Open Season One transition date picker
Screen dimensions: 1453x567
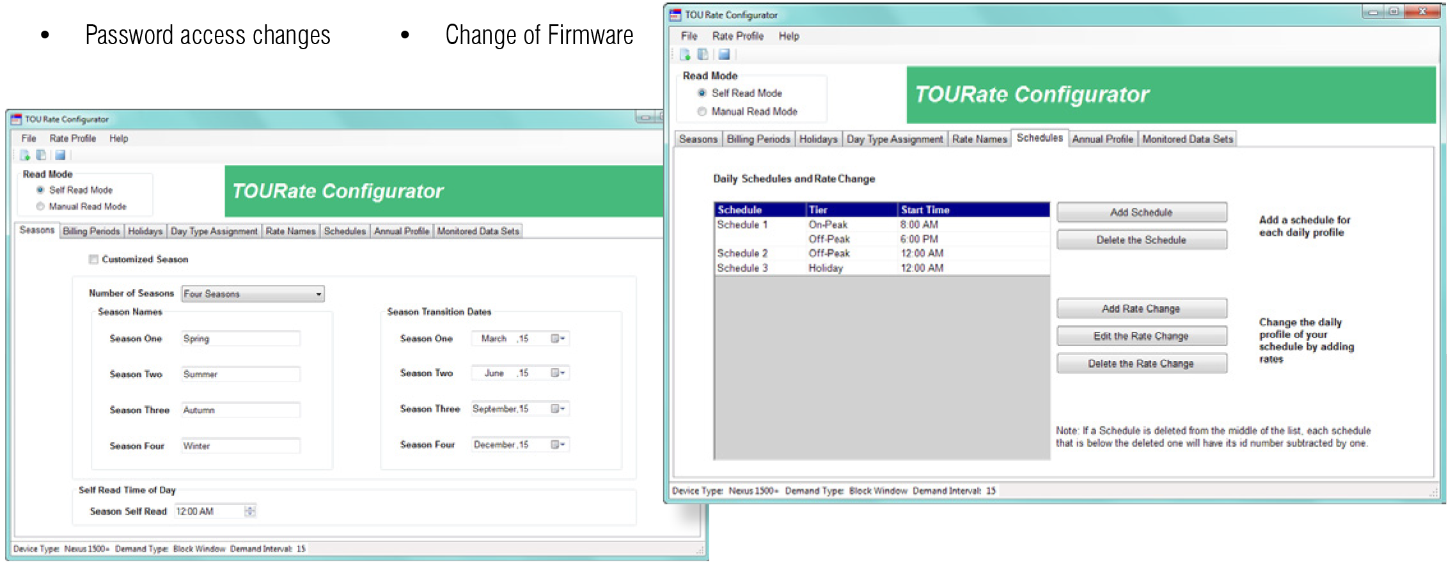[x=558, y=338]
